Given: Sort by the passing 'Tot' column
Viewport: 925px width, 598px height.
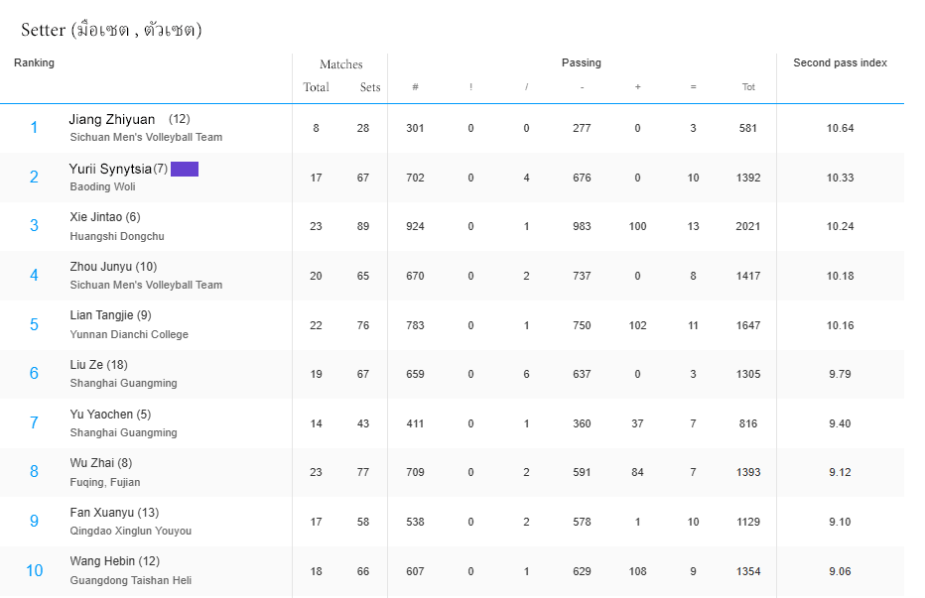Looking at the screenshot, I should (x=748, y=87).
